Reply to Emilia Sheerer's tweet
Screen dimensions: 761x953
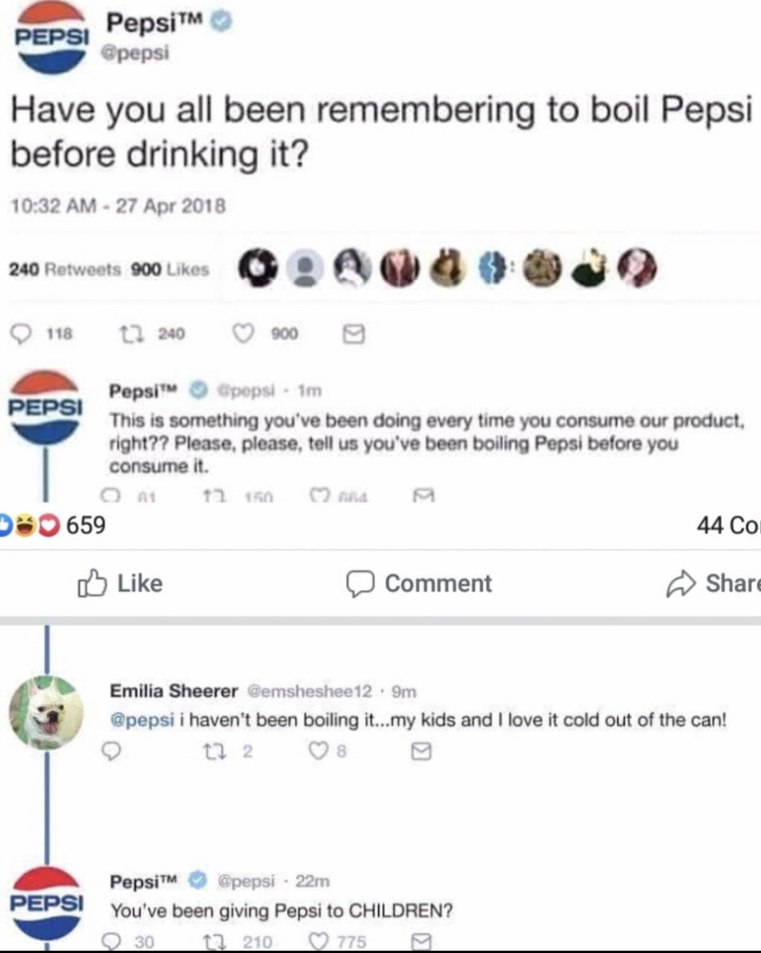[112, 753]
